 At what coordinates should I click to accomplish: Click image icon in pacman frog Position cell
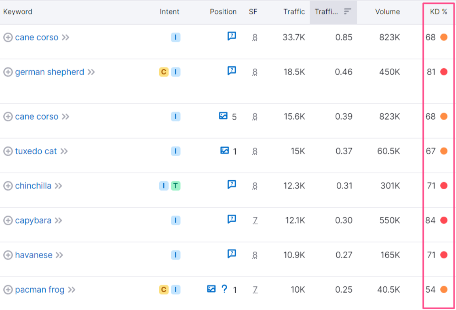pos(211,289)
